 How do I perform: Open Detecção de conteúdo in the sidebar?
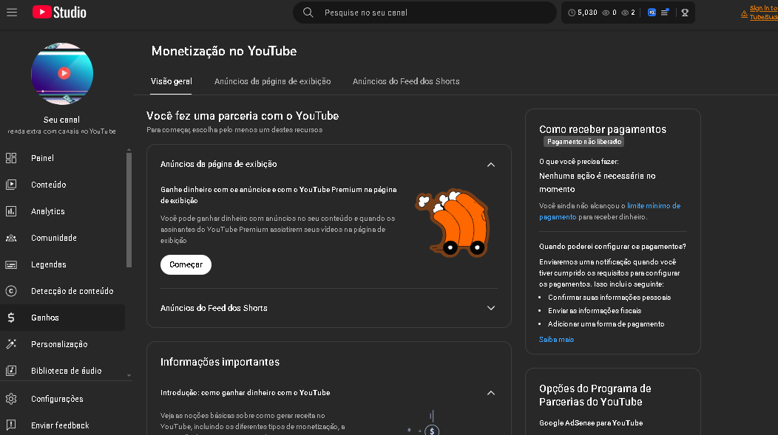click(63, 291)
